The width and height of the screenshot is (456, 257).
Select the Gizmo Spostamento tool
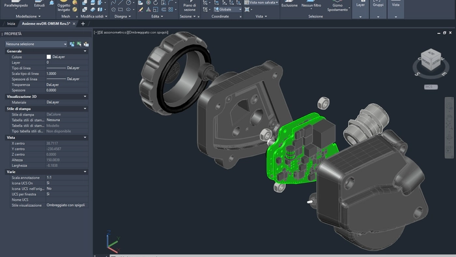pyautogui.click(x=337, y=6)
